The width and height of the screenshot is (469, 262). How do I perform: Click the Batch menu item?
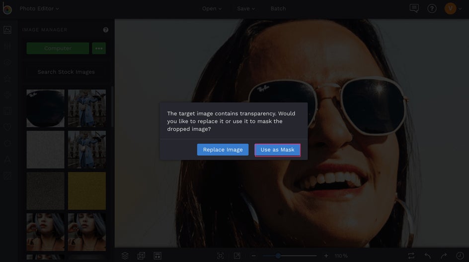278,8
